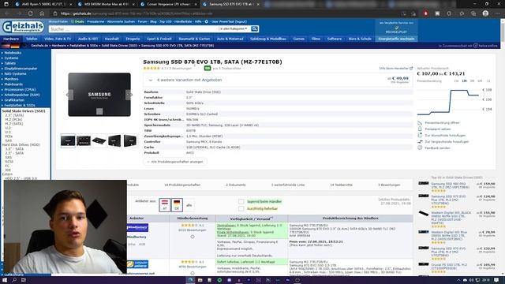Click the red browser extension icon
Screen dimensions: 505x284
425,13
